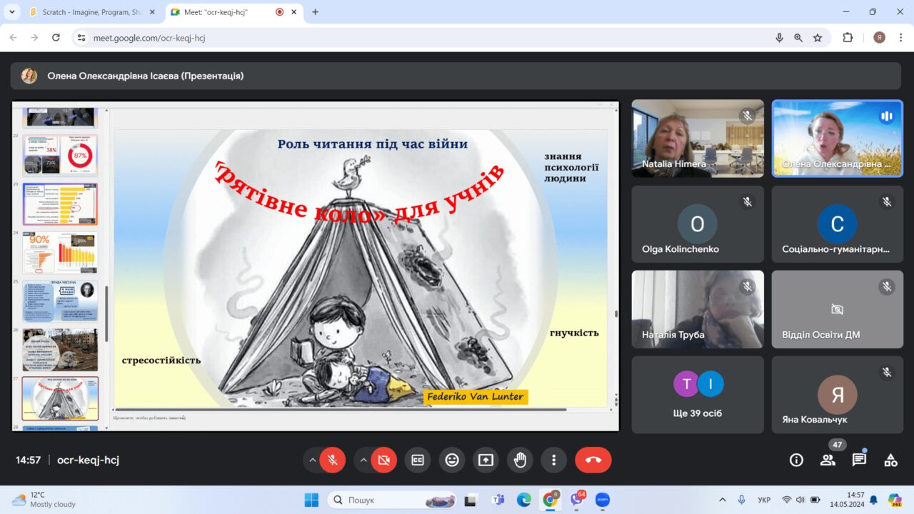Image resolution: width=914 pixels, height=514 pixels.
Task: Reload the Meet page
Action: click(56, 38)
